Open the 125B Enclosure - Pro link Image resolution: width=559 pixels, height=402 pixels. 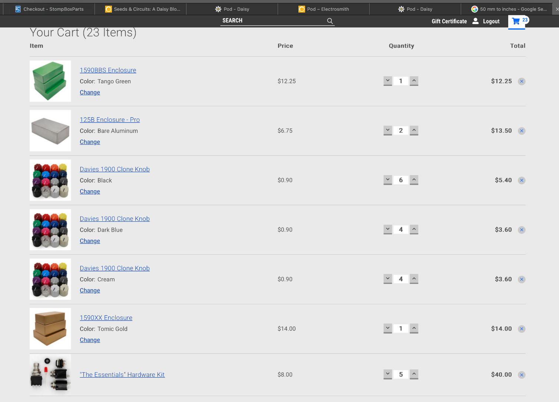[110, 120]
